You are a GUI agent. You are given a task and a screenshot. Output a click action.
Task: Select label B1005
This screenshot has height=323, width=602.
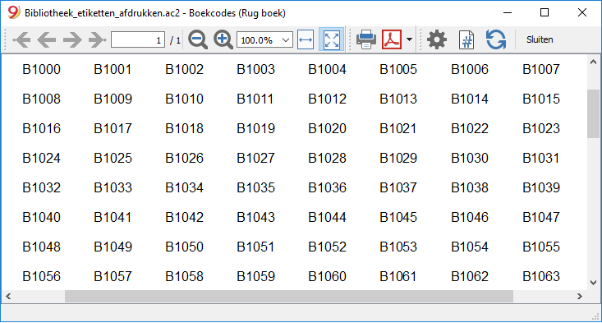click(x=398, y=70)
